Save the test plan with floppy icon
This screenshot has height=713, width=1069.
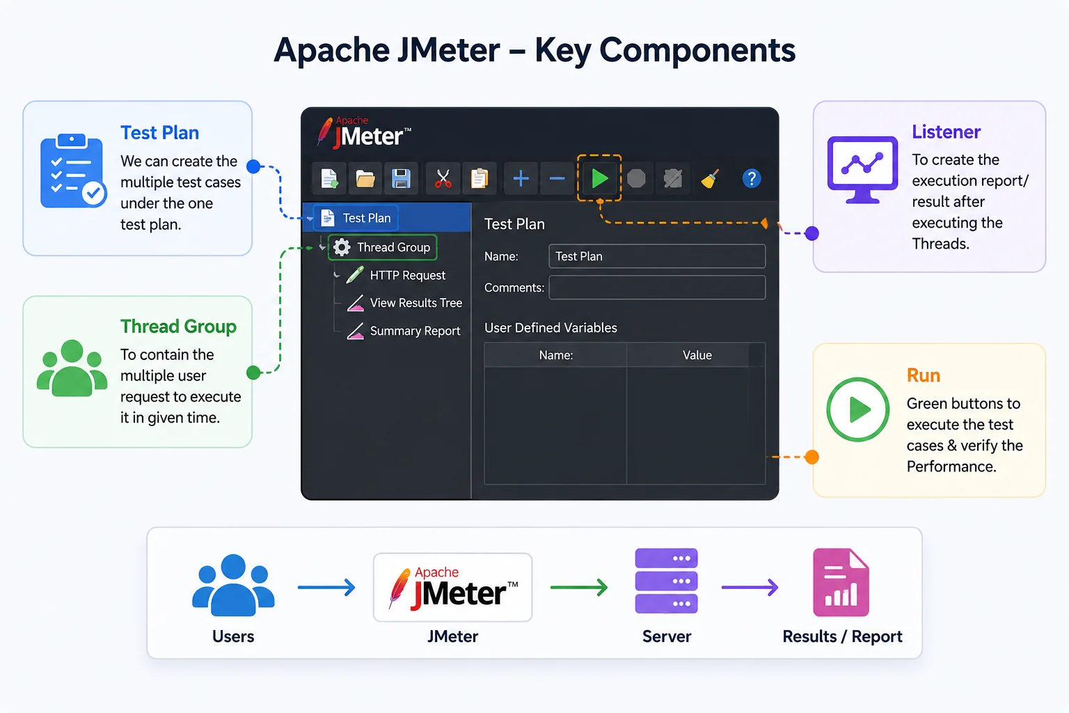pos(402,179)
